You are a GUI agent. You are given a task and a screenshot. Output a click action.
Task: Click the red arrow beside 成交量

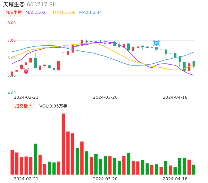[30, 106]
